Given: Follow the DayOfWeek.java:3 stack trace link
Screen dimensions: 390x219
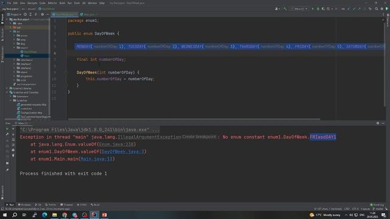Looking at the screenshot, I should click(x=123, y=151).
